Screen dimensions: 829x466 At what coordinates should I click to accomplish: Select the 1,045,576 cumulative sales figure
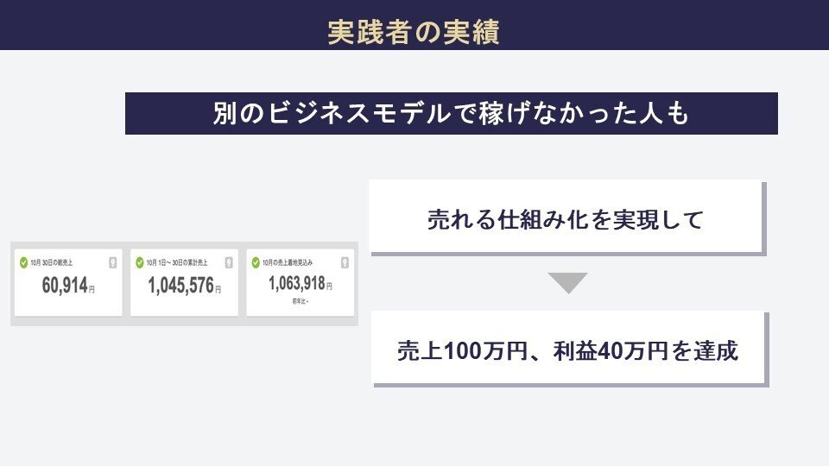pyautogui.click(x=180, y=287)
